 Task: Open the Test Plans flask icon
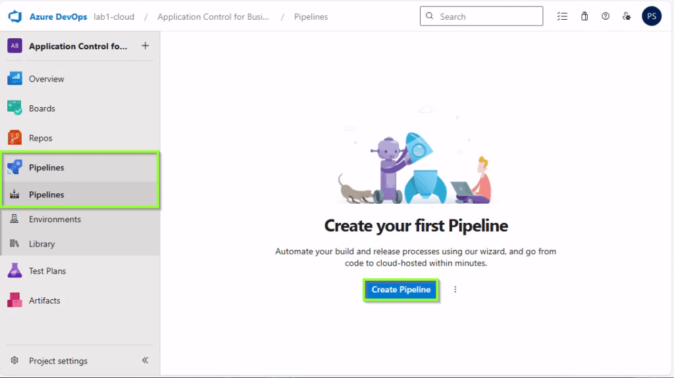tap(14, 271)
